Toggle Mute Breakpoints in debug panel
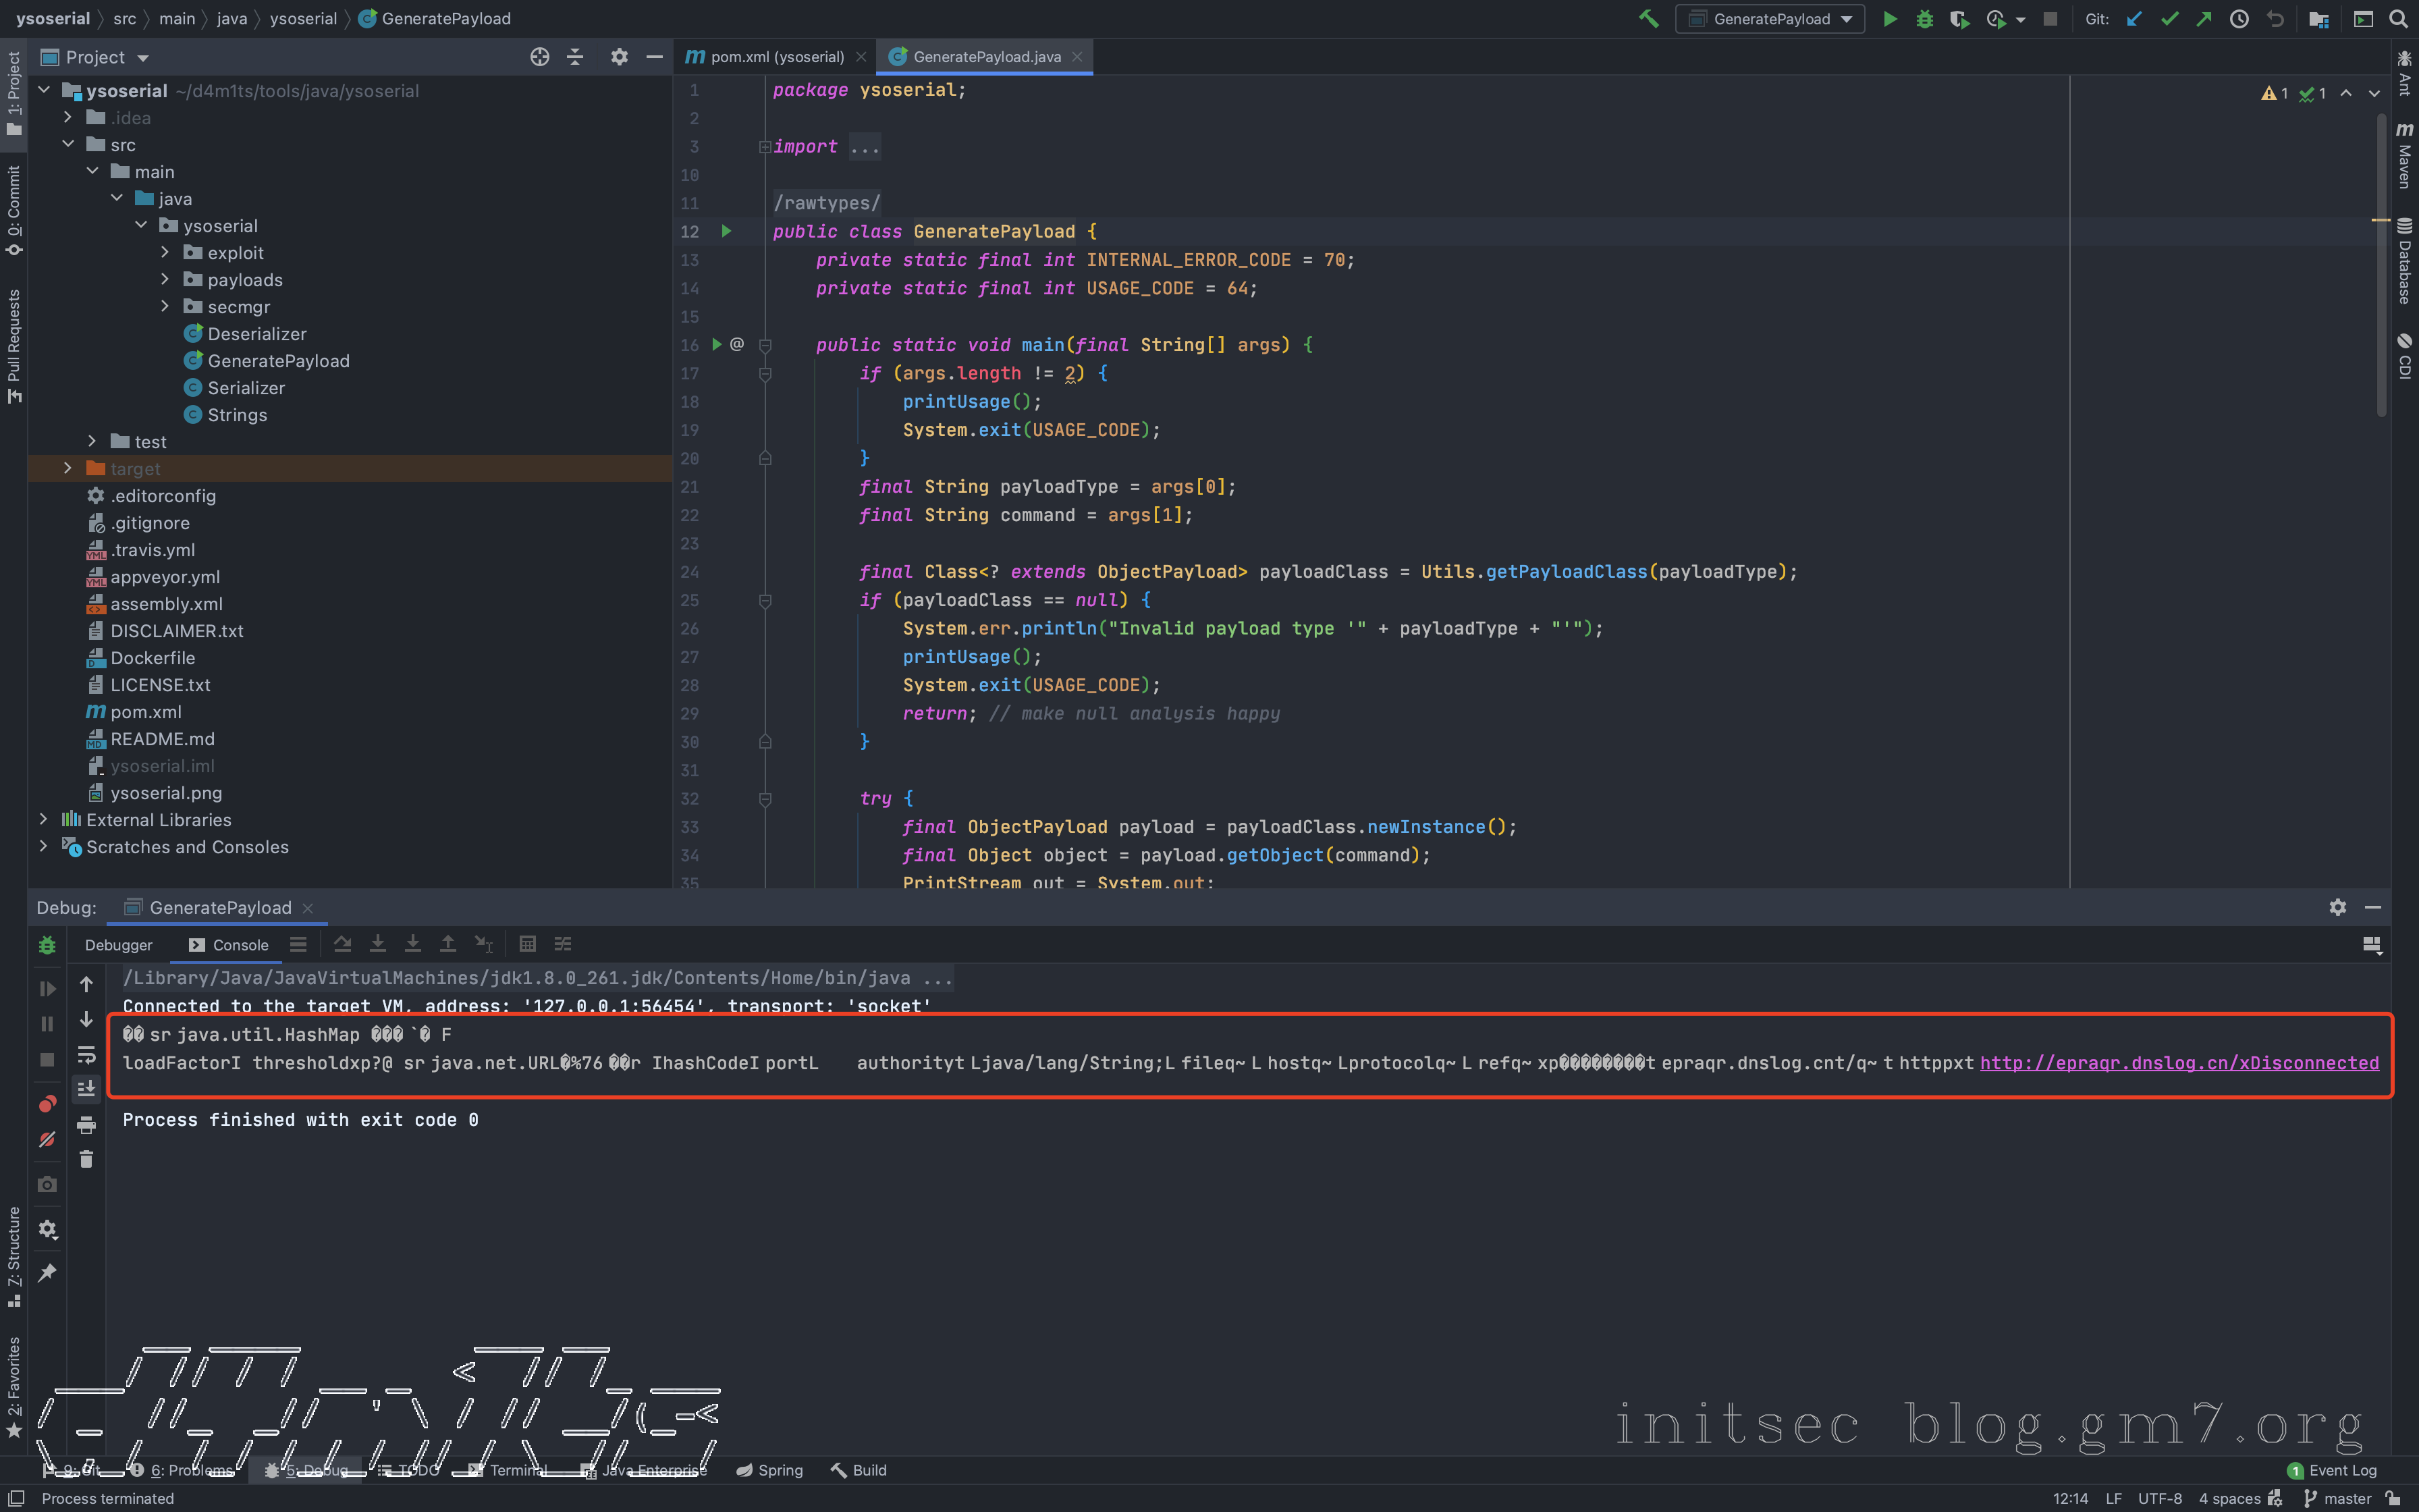This screenshot has width=2419, height=1512. point(47,1139)
